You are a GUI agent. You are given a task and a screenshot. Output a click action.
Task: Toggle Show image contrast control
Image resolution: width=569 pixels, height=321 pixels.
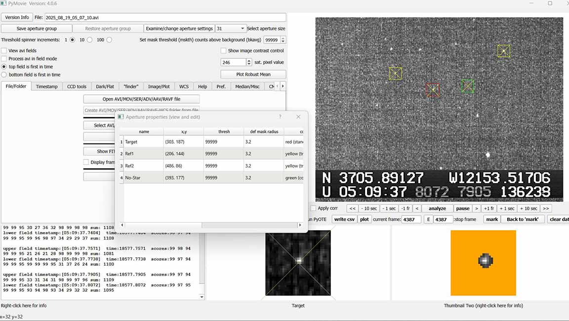(223, 51)
